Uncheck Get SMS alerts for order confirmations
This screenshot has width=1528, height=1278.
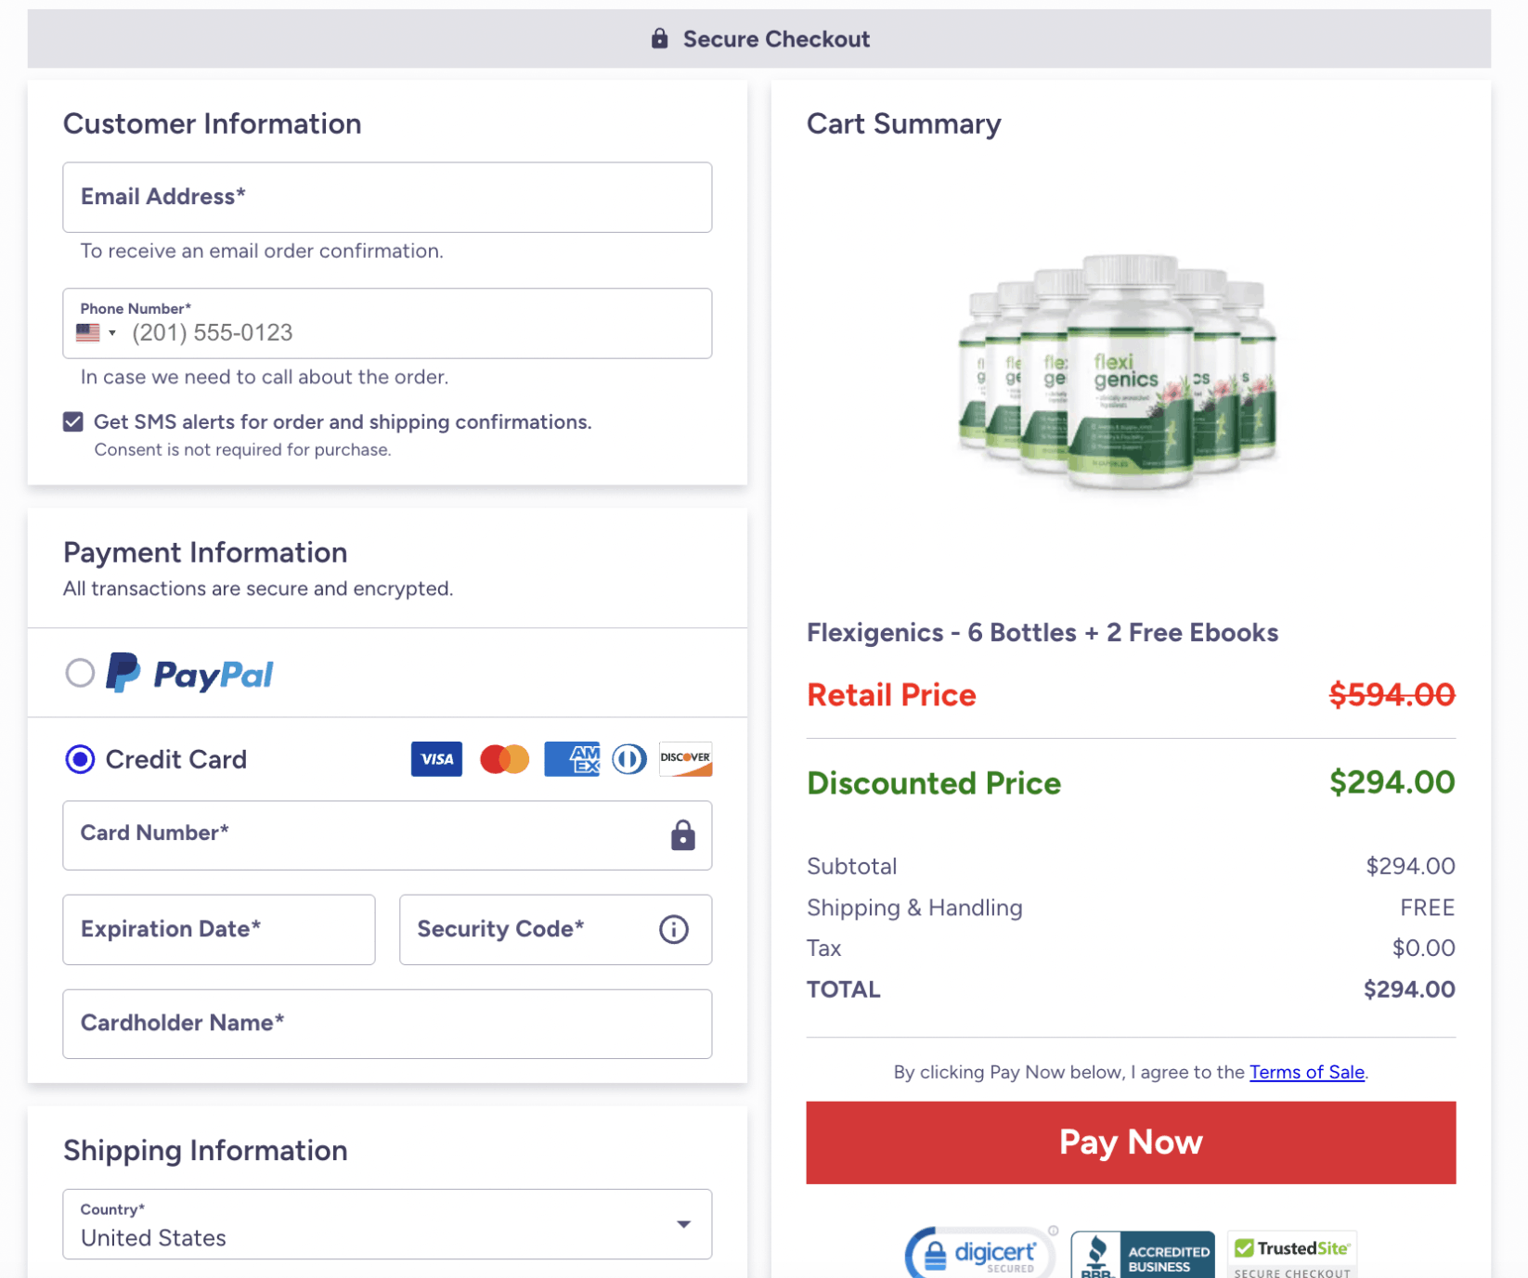(x=72, y=421)
